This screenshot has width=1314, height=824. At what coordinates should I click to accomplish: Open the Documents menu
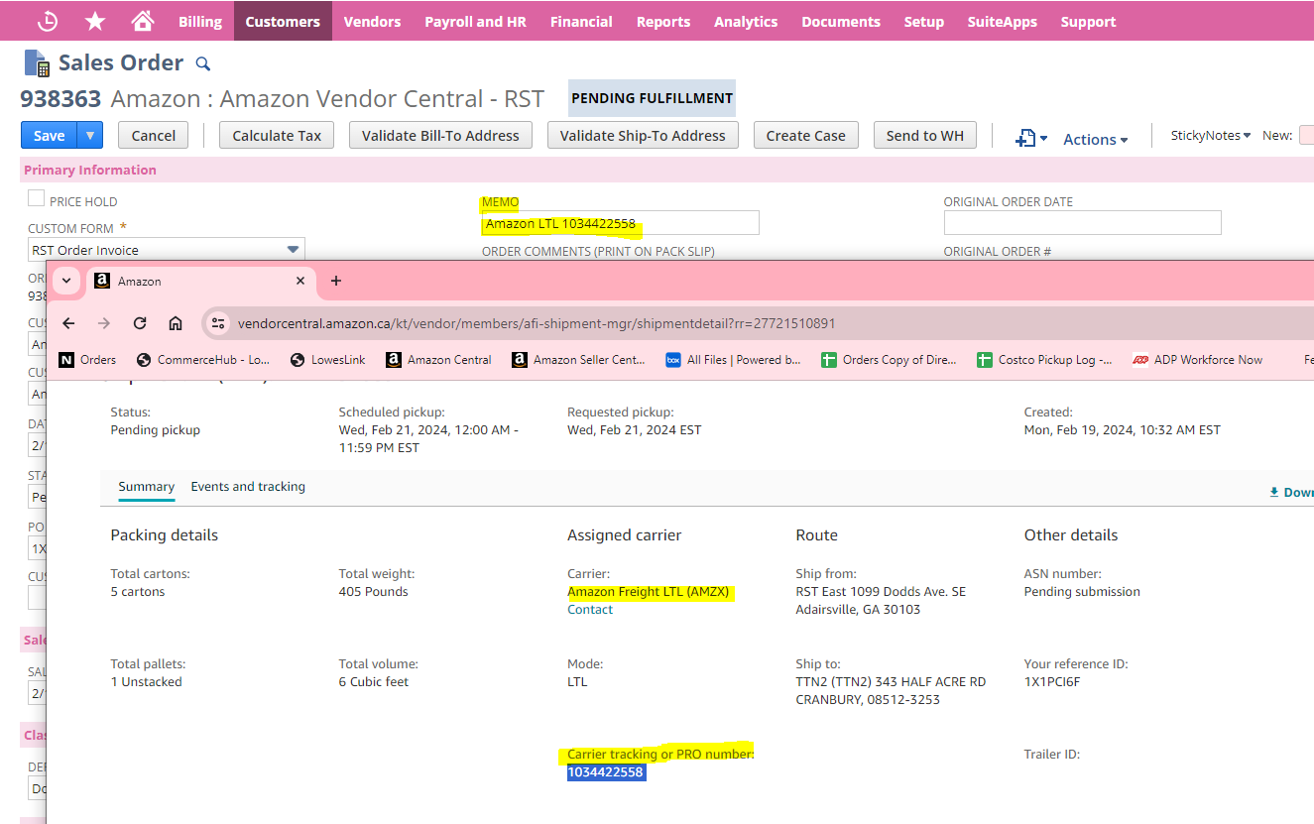[x=841, y=21]
